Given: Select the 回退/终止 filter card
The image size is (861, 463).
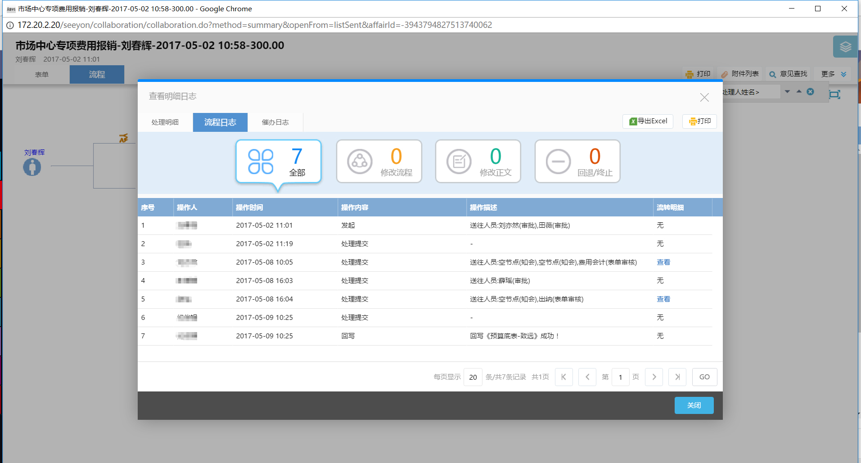Looking at the screenshot, I should [577, 161].
